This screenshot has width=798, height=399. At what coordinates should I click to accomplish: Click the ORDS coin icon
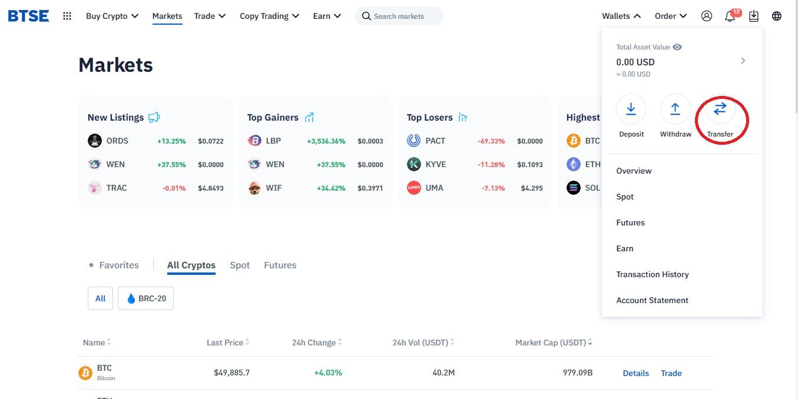pos(95,141)
